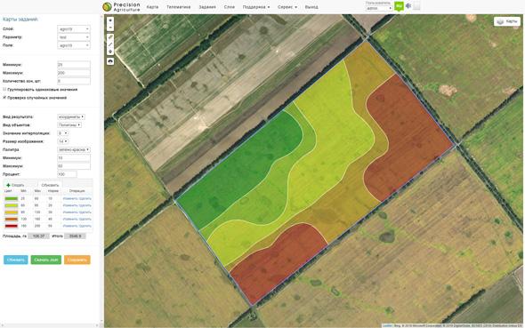This screenshot has height=328, width=525.
Task: Open the Сервис menu
Action: pyautogui.click(x=287, y=7)
